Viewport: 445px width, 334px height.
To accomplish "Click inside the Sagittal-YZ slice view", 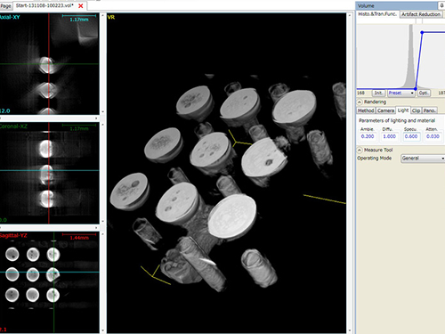I will (x=49, y=282).
